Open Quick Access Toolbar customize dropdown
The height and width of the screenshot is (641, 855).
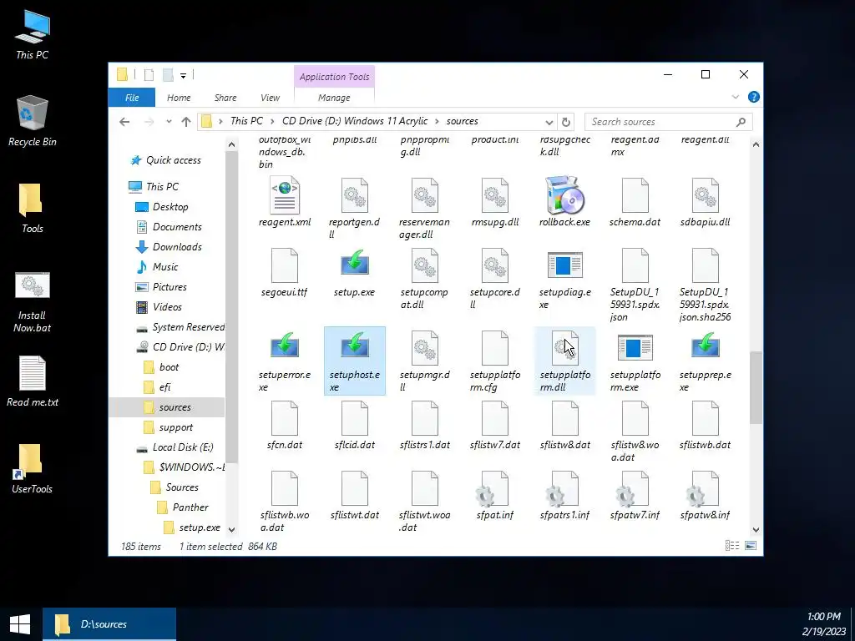183,76
